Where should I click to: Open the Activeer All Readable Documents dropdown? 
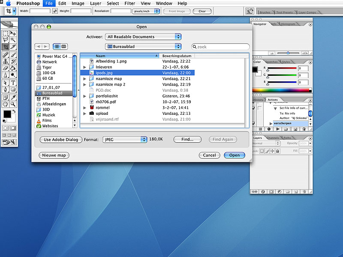tap(144, 37)
